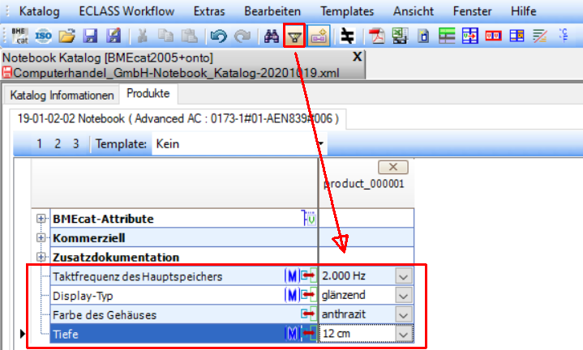Click the Tiefe value field 12 cm
The image size is (583, 350).
click(355, 333)
